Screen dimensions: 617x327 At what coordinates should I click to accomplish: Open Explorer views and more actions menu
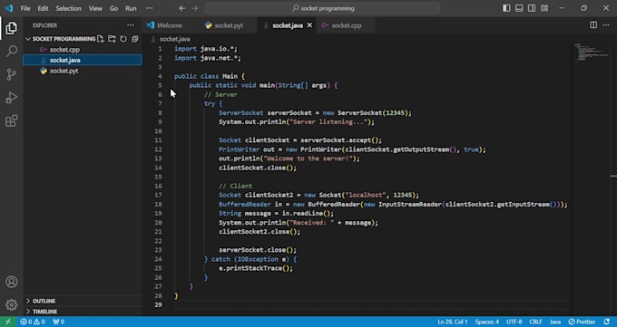tap(131, 25)
